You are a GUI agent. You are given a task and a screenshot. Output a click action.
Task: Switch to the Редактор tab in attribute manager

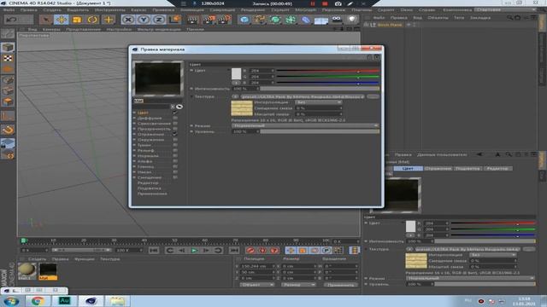pos(497,169)
